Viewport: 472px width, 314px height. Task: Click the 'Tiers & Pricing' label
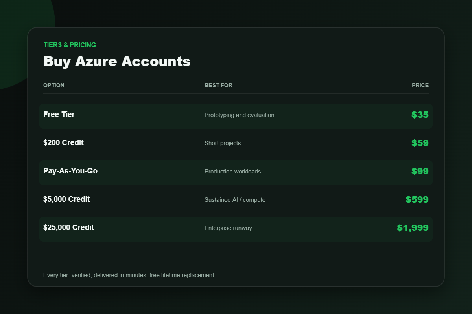[x=70, y=45]
